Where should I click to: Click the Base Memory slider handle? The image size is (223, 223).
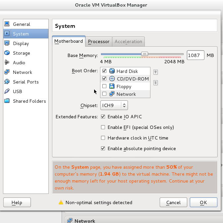tap(144, 54)
